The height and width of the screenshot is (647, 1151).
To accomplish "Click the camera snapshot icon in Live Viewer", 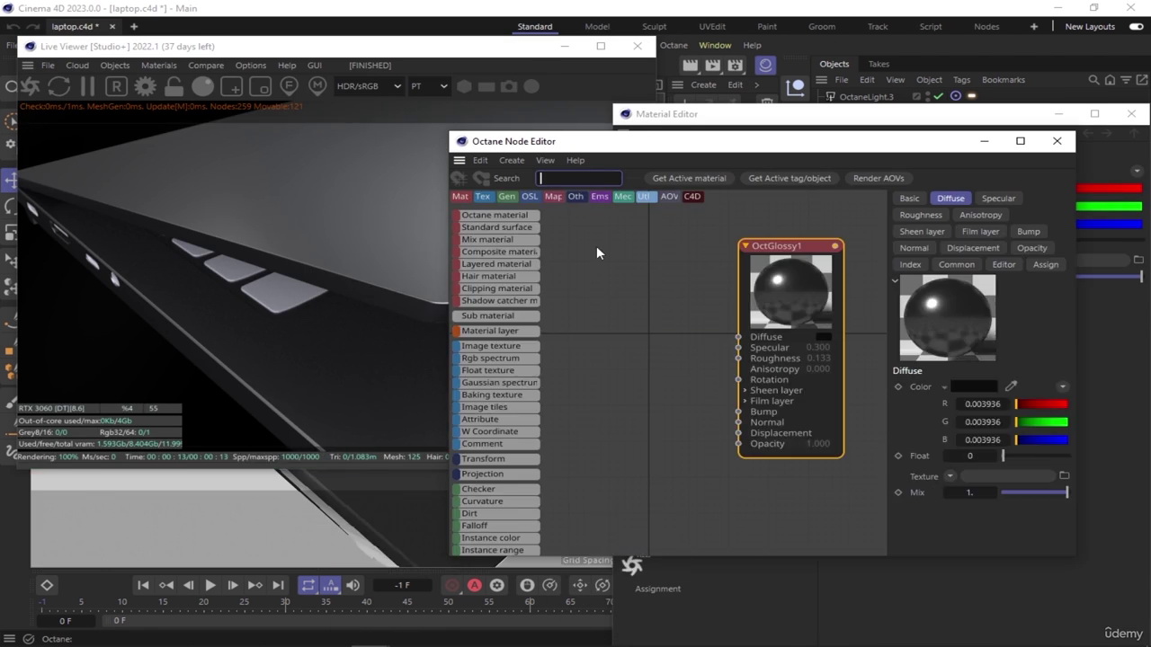I will [509, 86].
